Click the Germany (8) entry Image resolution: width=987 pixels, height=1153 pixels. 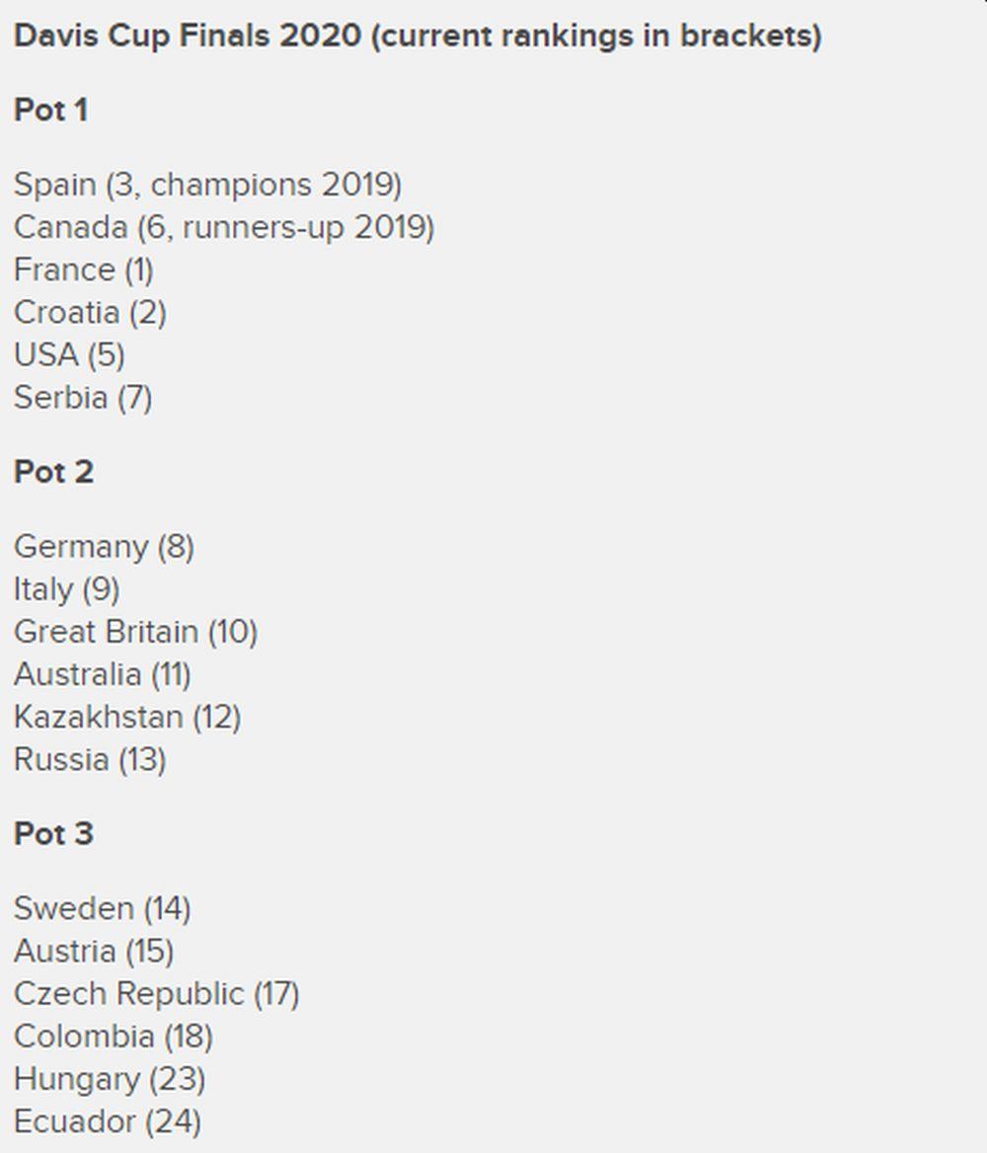click(104, 546)
